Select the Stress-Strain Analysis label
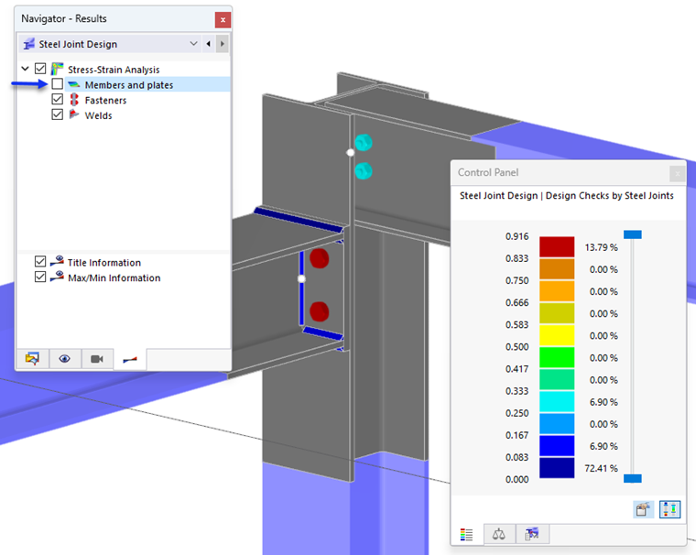This screenshot has height=555, width=696. 114,70
